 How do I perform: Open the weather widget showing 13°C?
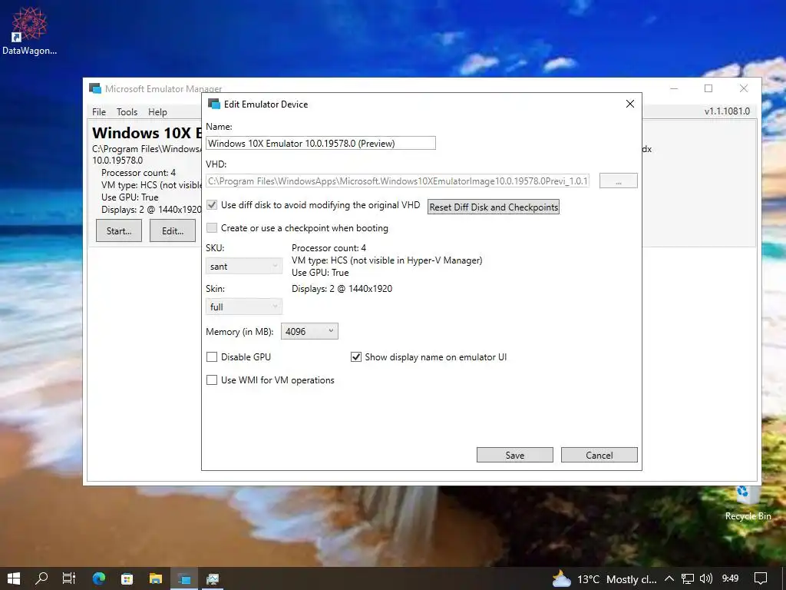[x=604, y=579]
